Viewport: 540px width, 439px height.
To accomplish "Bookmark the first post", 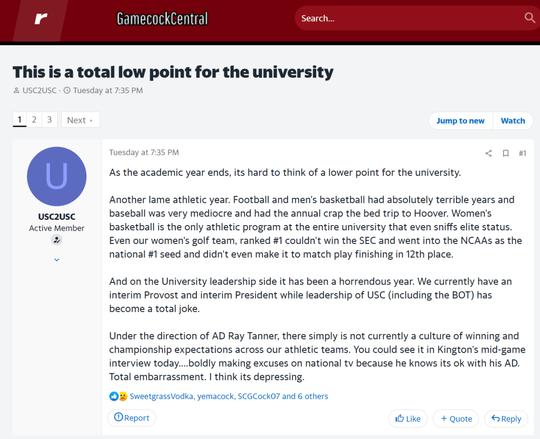I will (505, 153).
